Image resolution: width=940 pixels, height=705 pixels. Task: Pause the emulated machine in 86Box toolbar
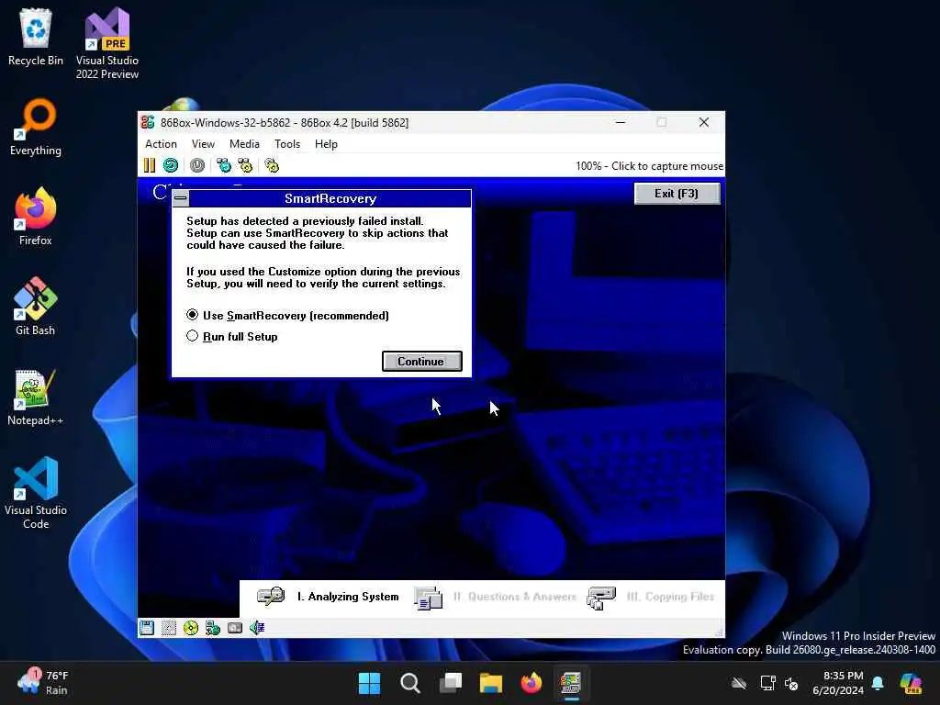[x=150, y=165]
